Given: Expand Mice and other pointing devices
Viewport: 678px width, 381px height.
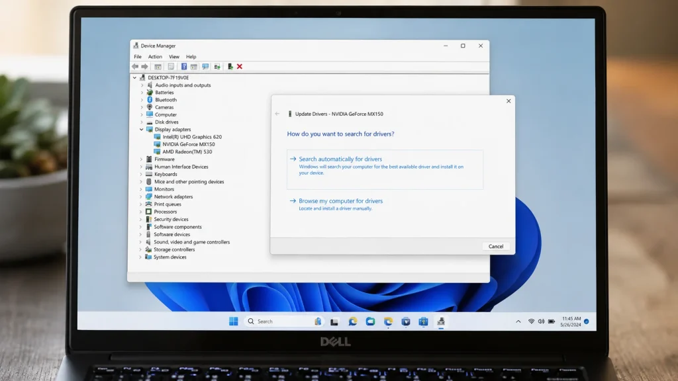Looking at the screenshot, I should (141, 182).
